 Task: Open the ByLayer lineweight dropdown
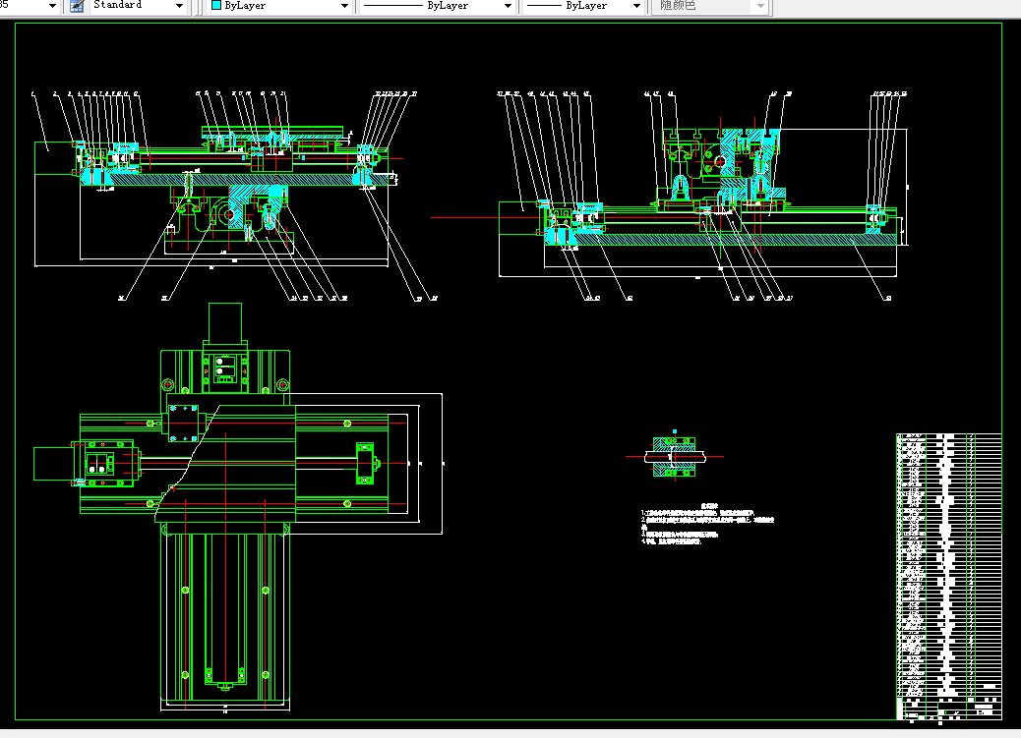pyautogui.click(x=583, y=6)
